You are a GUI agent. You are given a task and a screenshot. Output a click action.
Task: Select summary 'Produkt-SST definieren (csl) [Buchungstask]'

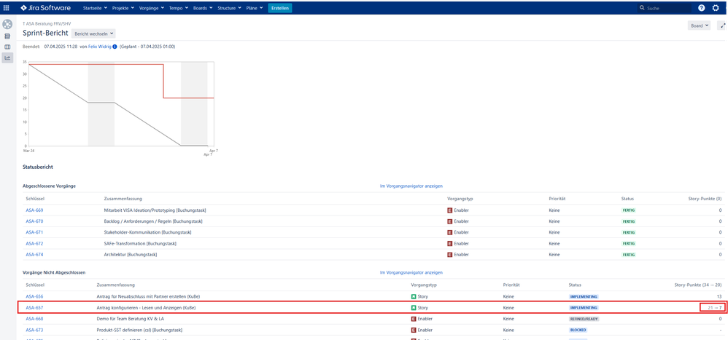tap(139, 331)
